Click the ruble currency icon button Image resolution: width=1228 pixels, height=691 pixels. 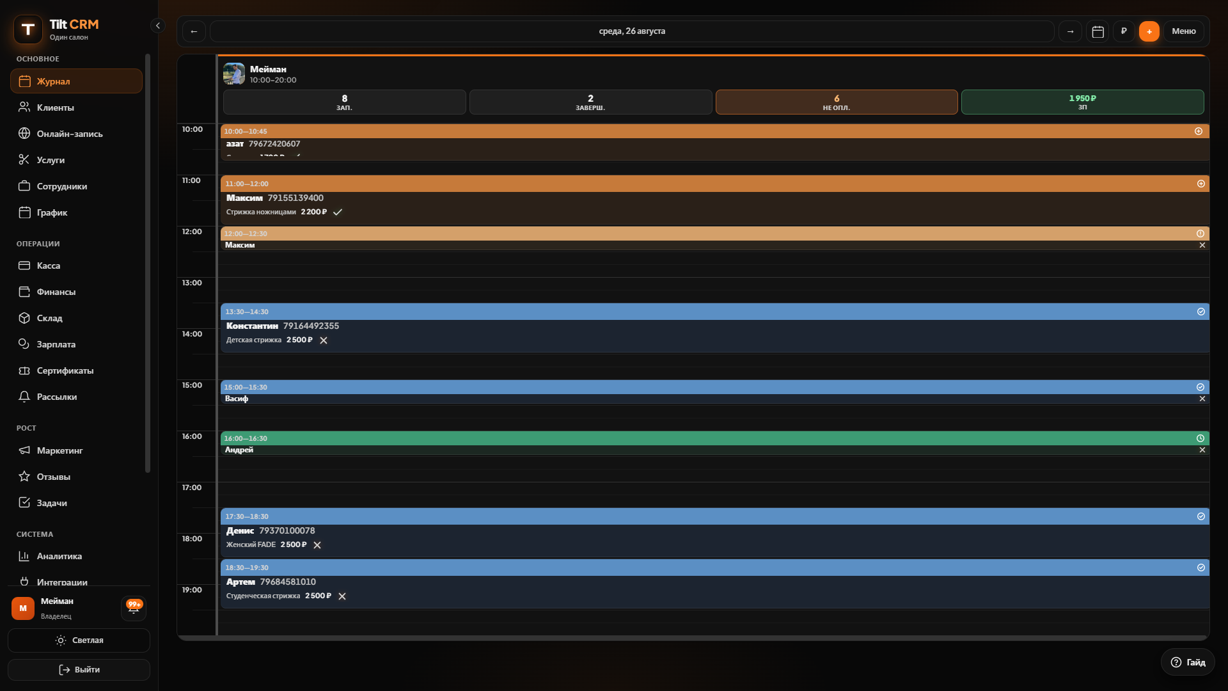(x=1124, y=31)
